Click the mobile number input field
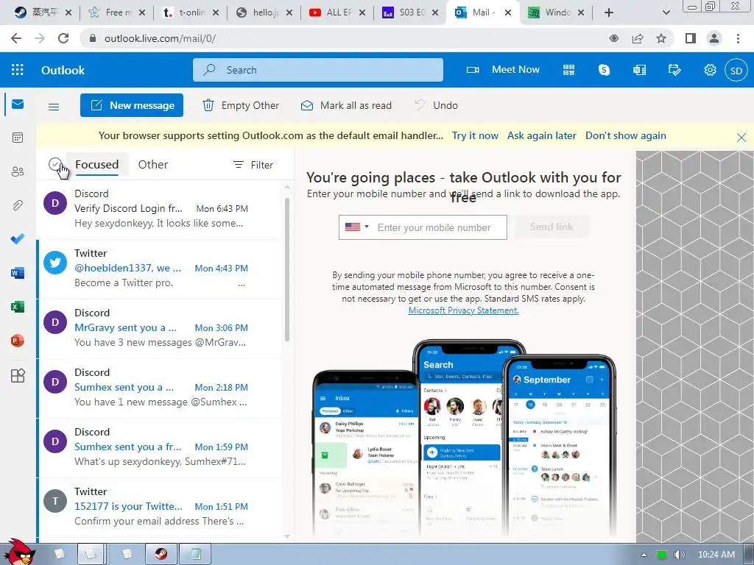Screen dimensions: 754x565 click(x=439, y=227)
